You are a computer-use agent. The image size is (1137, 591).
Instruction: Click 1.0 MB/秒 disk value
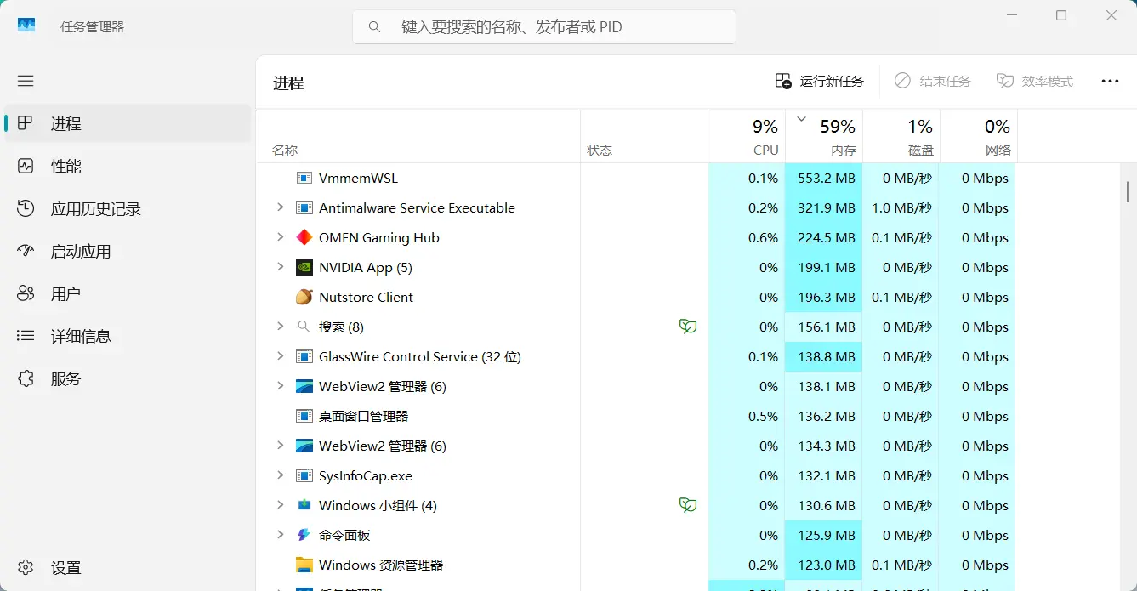tap(901, 207)
